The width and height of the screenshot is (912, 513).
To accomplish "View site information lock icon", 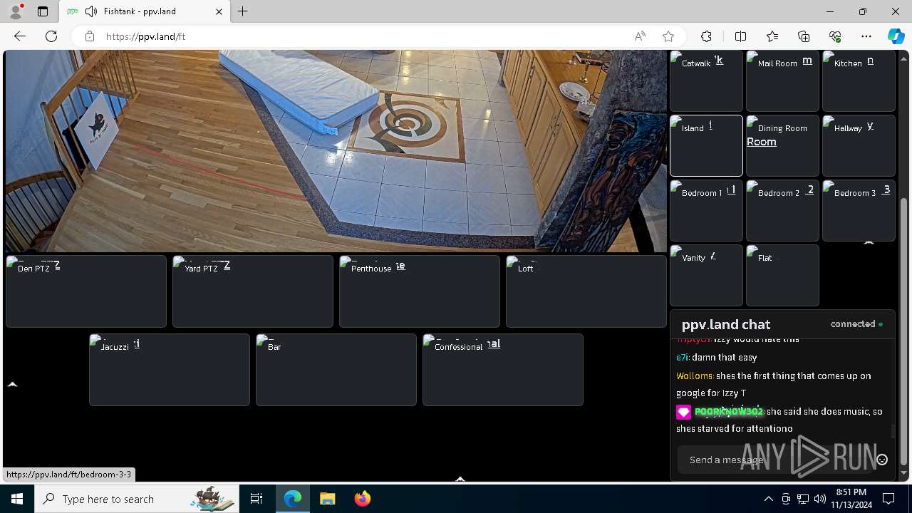I will pyautogui.click(x=89, y=36).
